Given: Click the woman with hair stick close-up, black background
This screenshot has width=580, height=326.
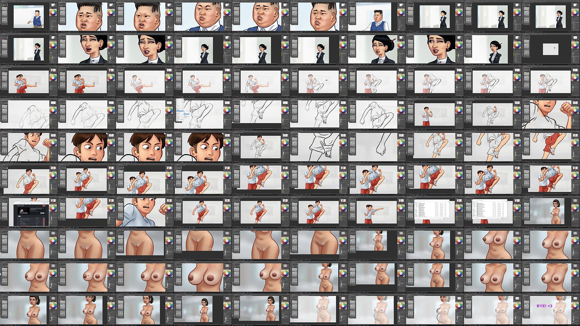Looking at the screenshot, I should (x=377, y=49).
